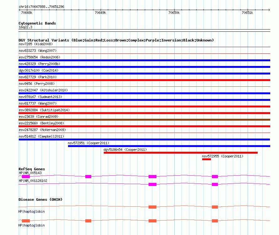Click the Cytogenetic Bands track heading
This screenshot has height=235, width=279.
pyautogui.click(x=37, y=23)
